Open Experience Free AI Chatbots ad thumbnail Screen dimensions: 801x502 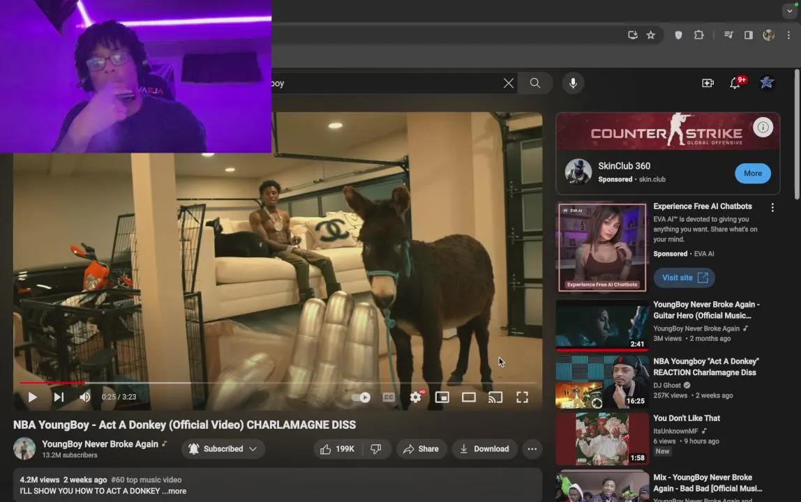pos(602,248)
